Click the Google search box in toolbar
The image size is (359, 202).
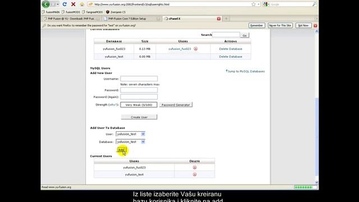(291, 4)
